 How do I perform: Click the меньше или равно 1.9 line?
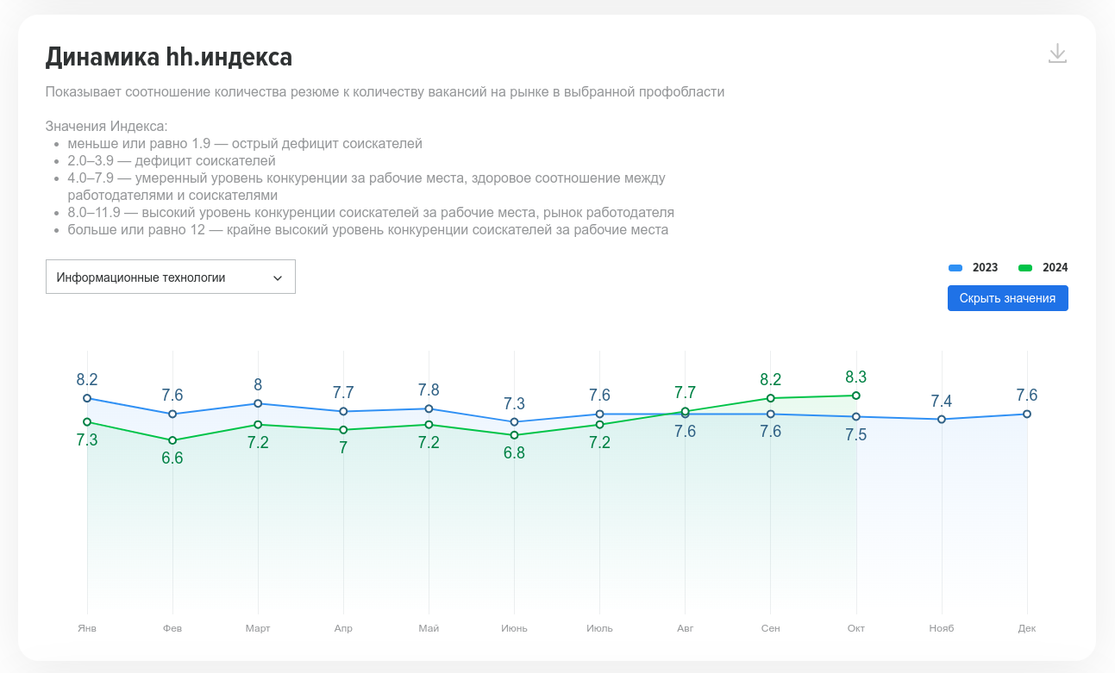(245, 143)
